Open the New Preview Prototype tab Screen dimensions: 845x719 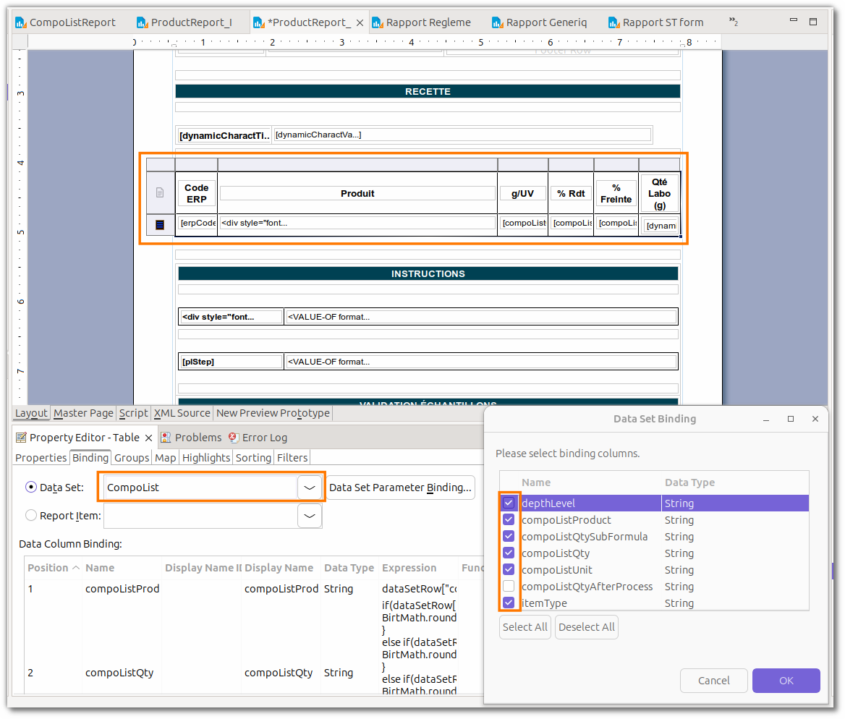click(x=273, y=413)
